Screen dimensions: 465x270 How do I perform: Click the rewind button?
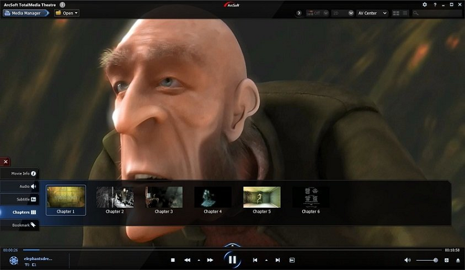click(187, 260)
